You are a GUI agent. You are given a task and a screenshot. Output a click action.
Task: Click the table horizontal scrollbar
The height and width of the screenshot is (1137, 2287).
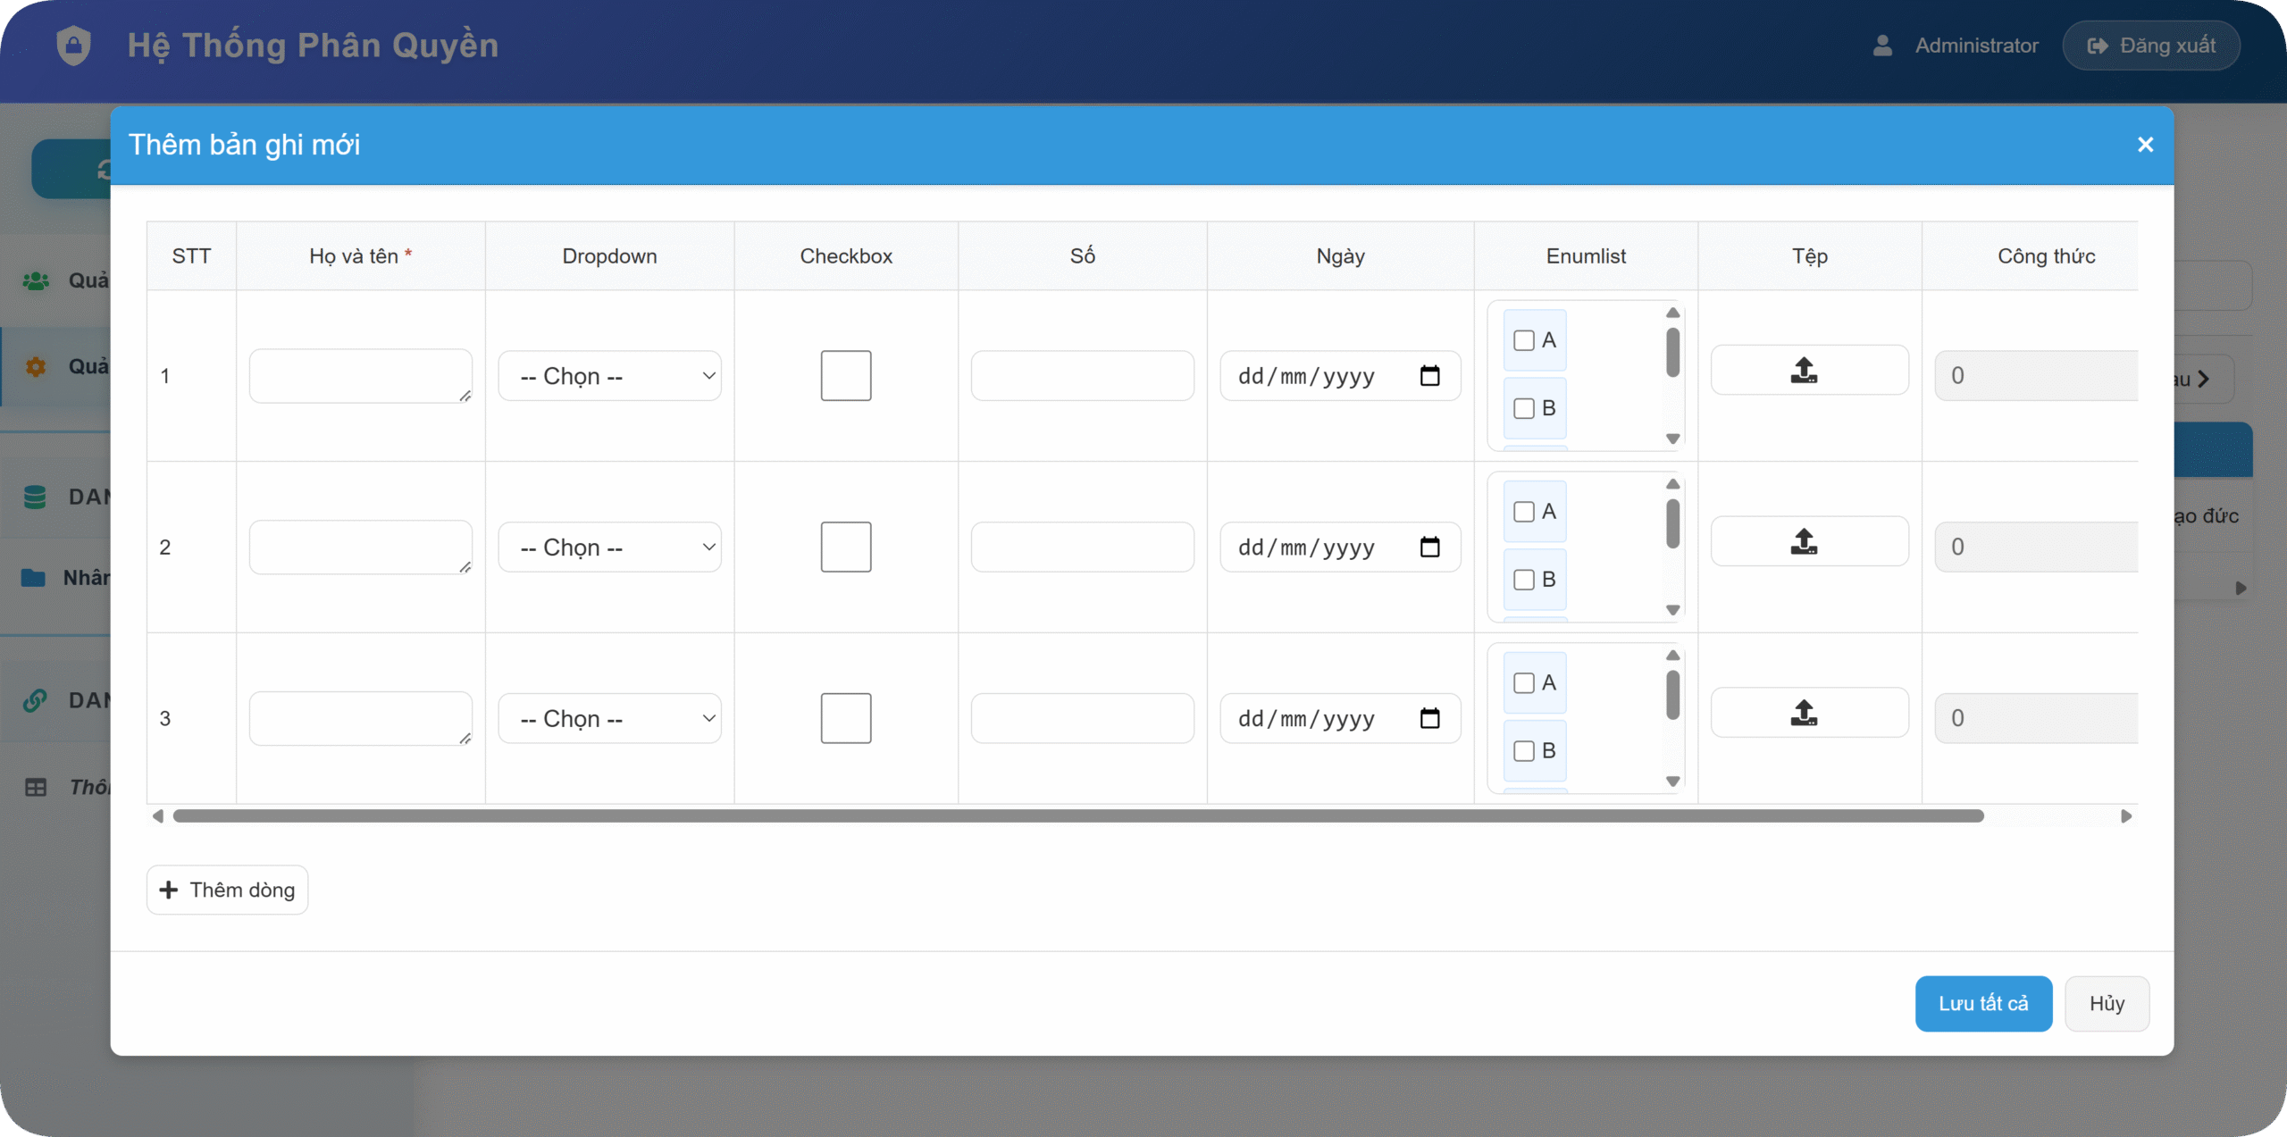pos(1077,816)
